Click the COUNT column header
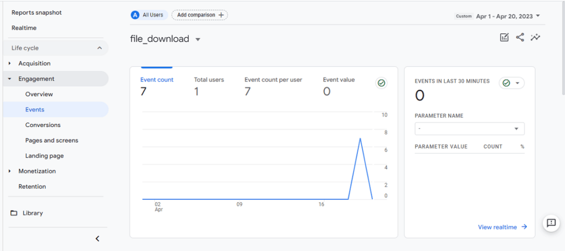The width and height of the screenshot is (565, 251). [492, 147]
